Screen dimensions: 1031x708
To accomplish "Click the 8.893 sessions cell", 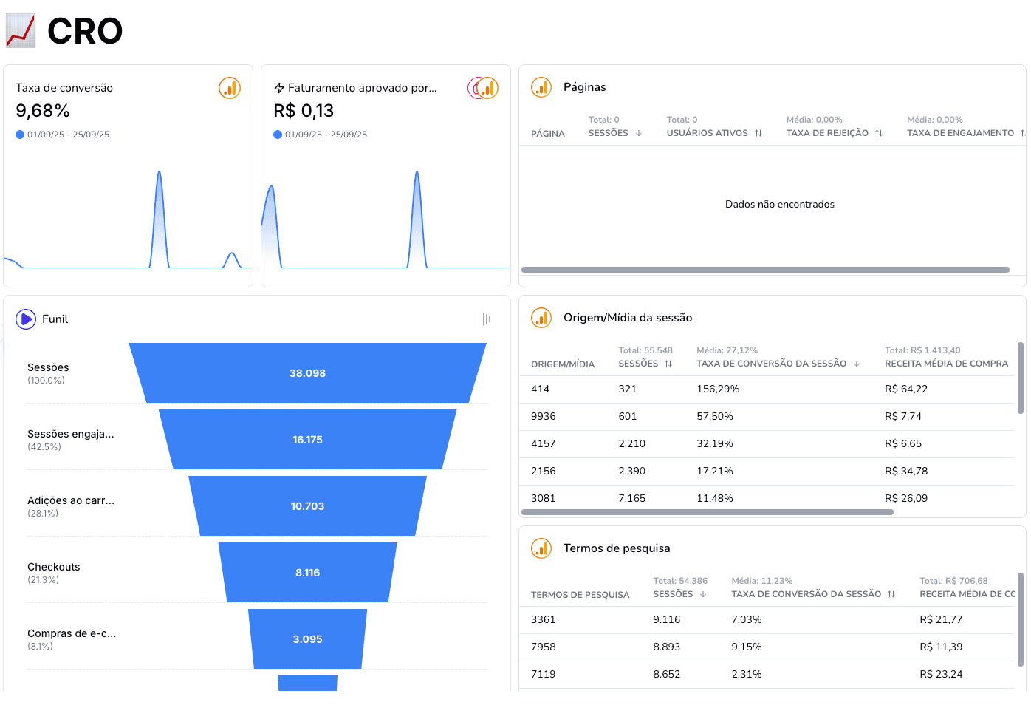I will coord(667,647).
